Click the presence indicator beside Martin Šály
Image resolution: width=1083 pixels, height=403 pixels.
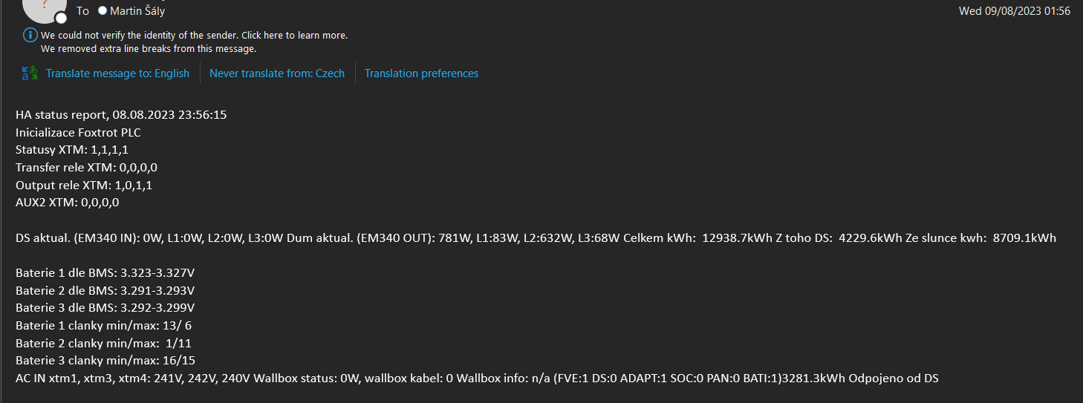(x=103, y=11)
